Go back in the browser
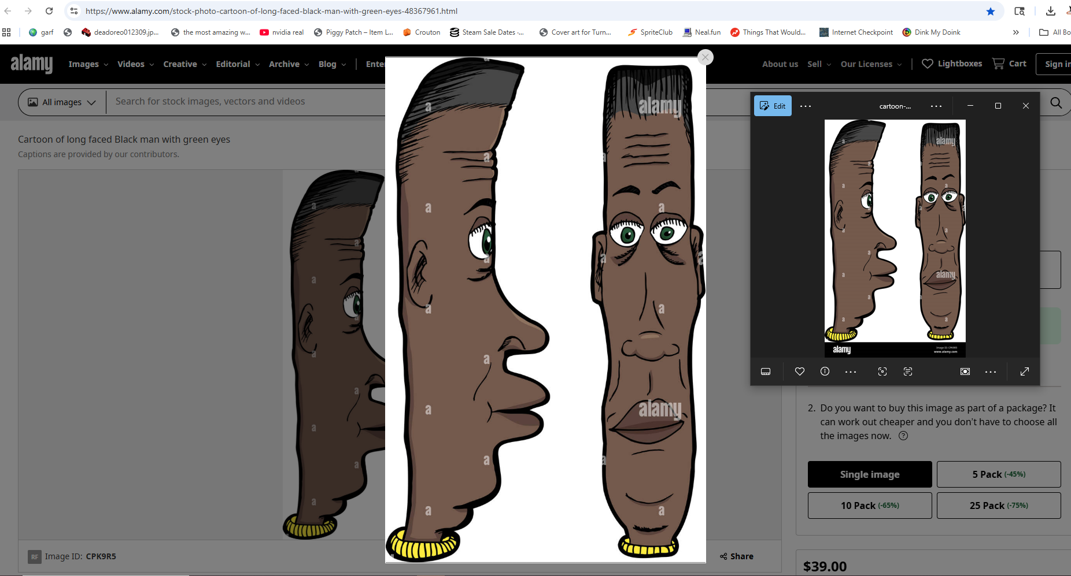The width and height of the screenshot is (1071, 576). tap(8, 11)
